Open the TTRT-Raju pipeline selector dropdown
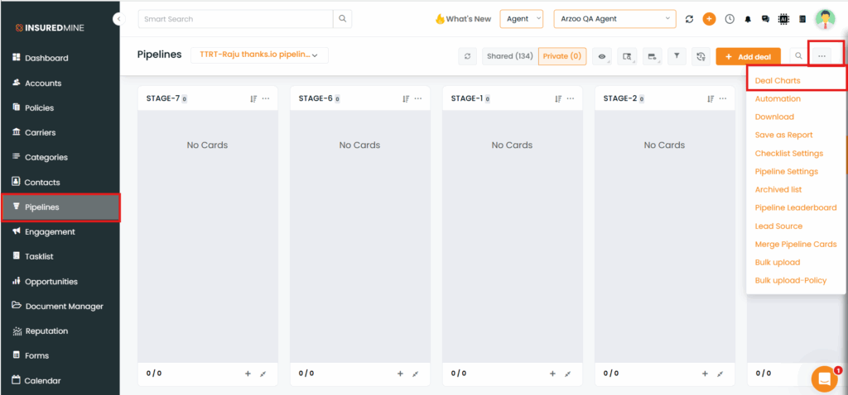This screenshot has height=395, width=848. (x=259, y=55)
